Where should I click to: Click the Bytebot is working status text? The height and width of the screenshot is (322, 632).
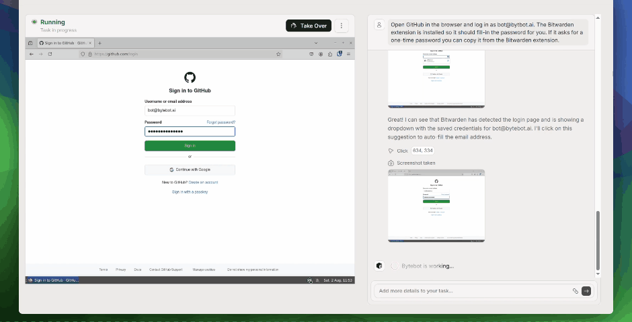(x=428, y=266)
